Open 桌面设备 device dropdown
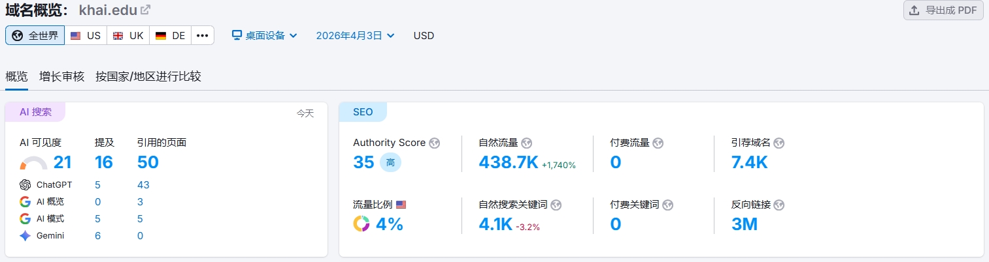 click(x=265, y=36)
